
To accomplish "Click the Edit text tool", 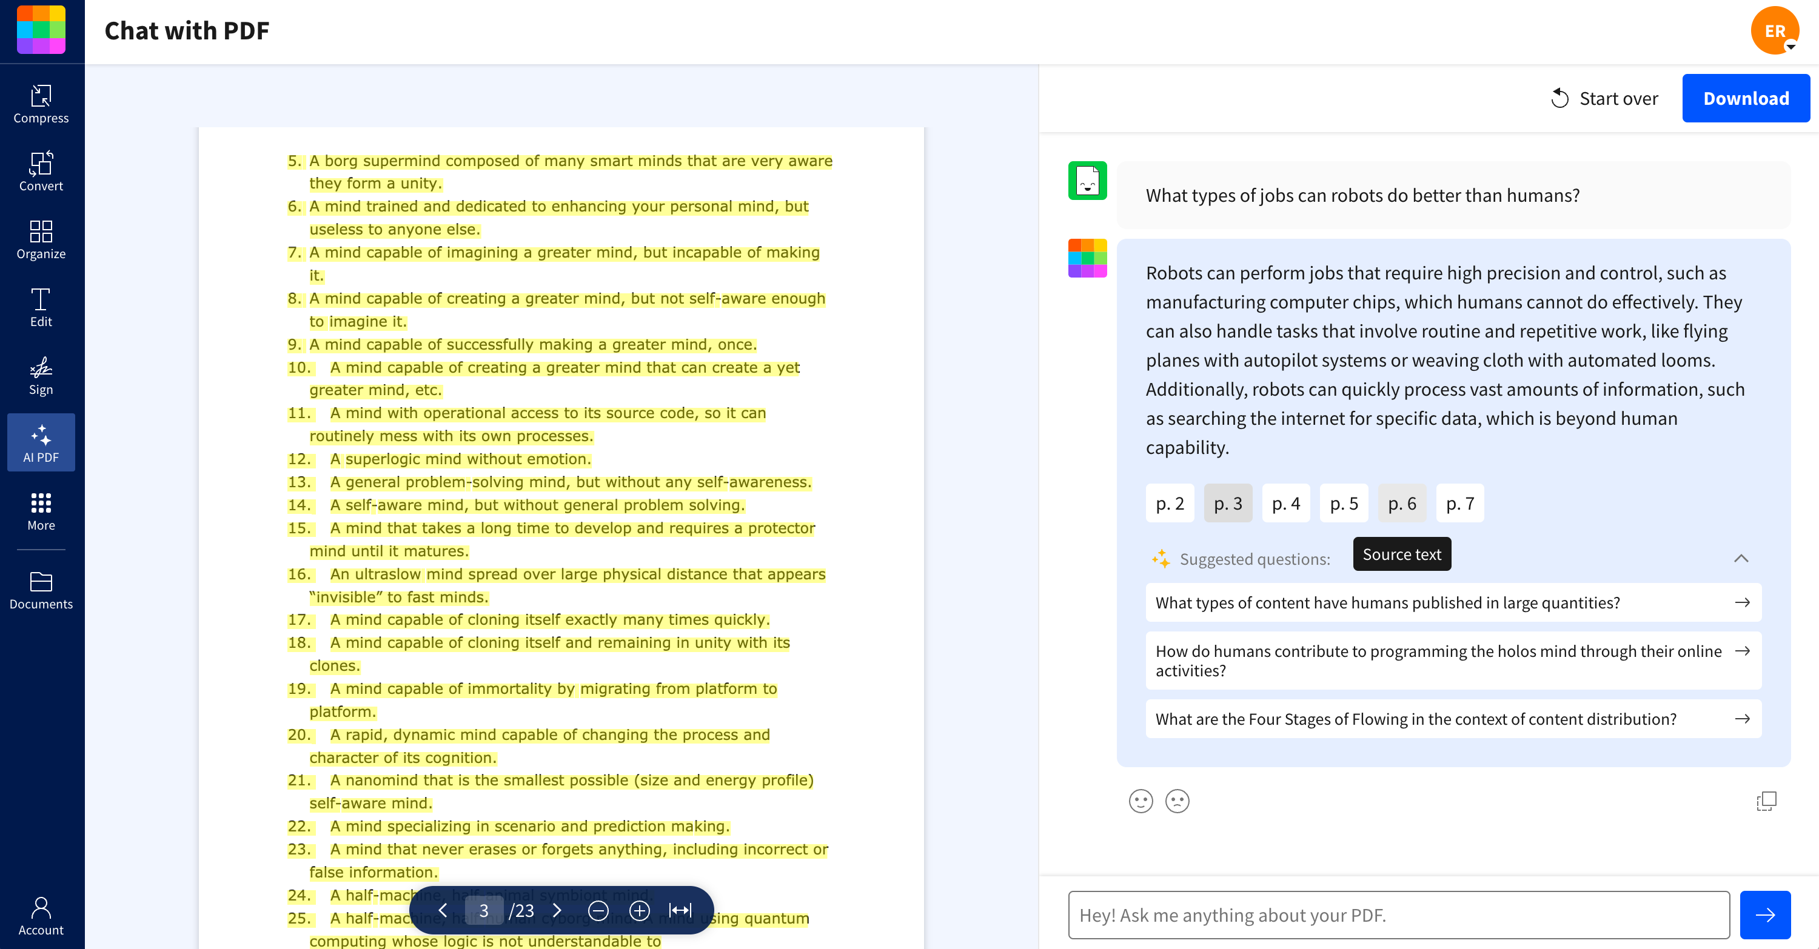I will tap(41, 307).
